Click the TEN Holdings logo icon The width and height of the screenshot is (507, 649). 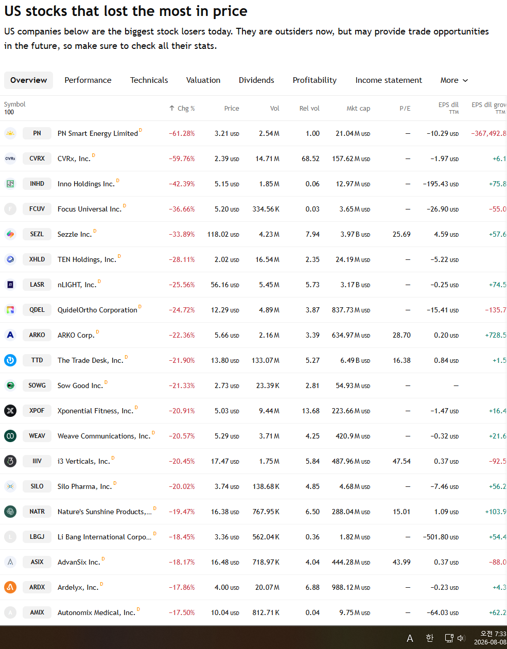click(10, 259)
